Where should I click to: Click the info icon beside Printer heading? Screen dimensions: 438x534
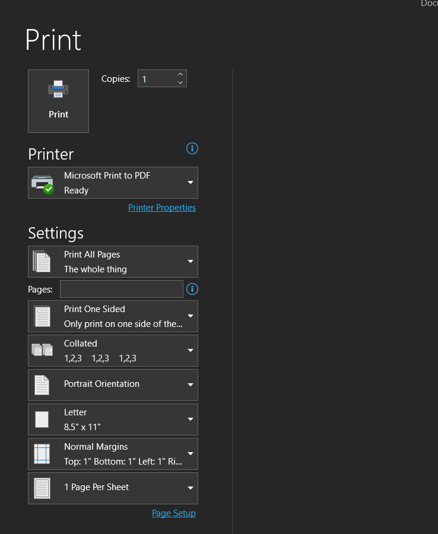click(192, 148)
